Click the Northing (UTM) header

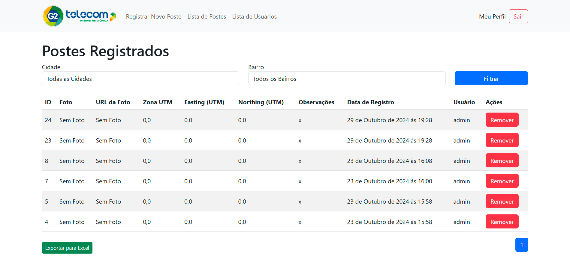pyautogui.click(x=261, y=102)
